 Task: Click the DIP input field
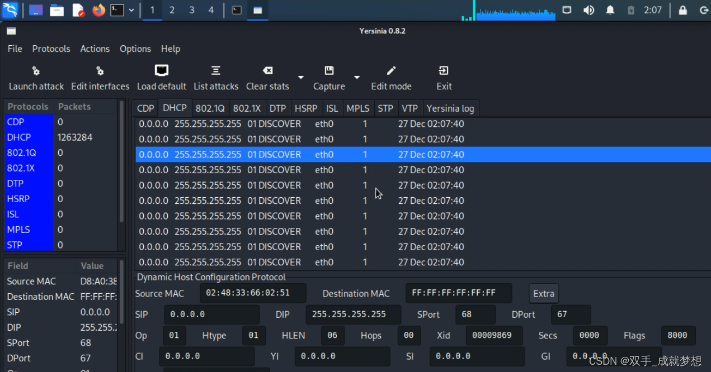coord(354,314)
